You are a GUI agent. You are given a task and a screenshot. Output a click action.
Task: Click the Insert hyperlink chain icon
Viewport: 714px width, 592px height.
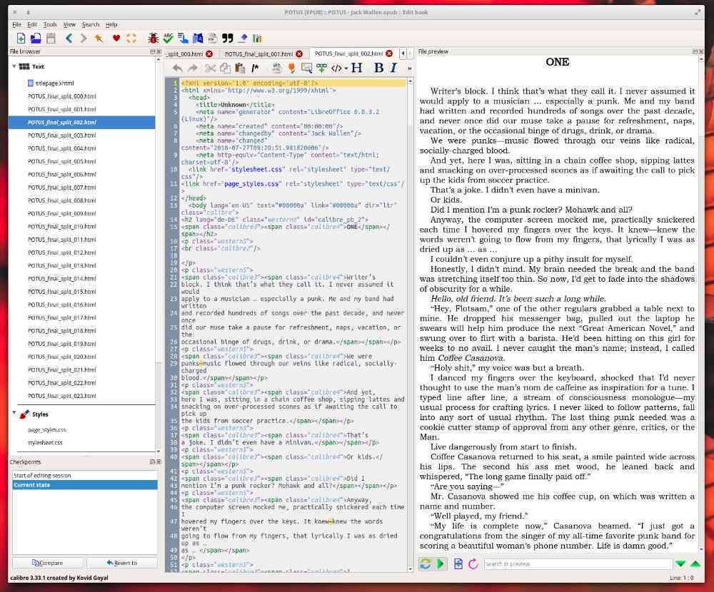pos(321,68)
